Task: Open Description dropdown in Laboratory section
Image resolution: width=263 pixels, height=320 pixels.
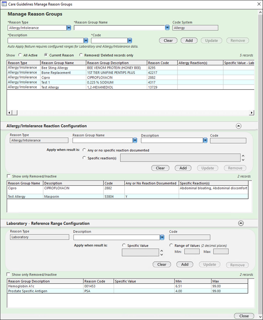Action: pos(162,237)
